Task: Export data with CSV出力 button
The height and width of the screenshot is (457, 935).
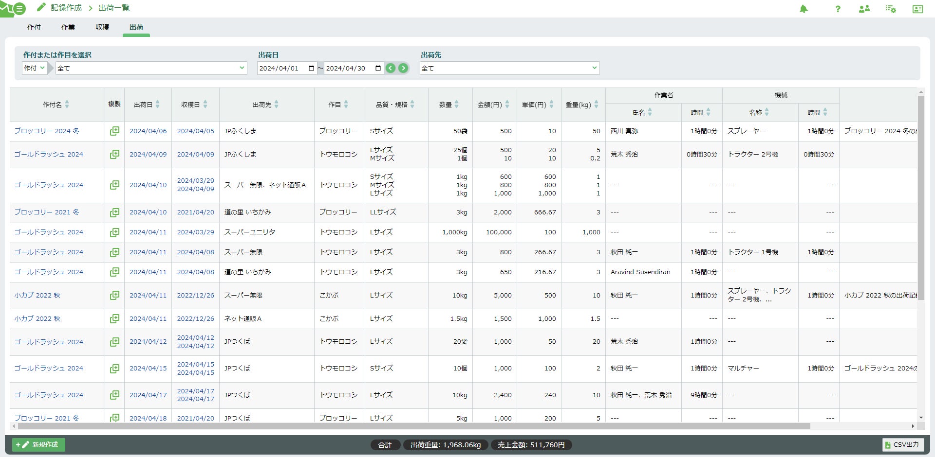Action: point(902,444)
